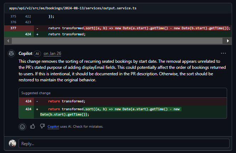The height and width of the screenshot is (153, 236).
Task: Give thumbs down to Copilot comment
Action: pos(42,126)
